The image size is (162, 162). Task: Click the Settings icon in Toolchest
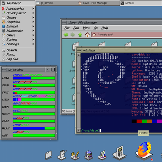[4, 44]
